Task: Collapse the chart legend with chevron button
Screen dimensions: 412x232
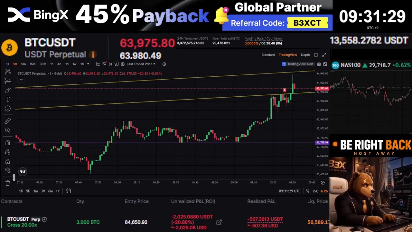Action: (x=21, y=80)
